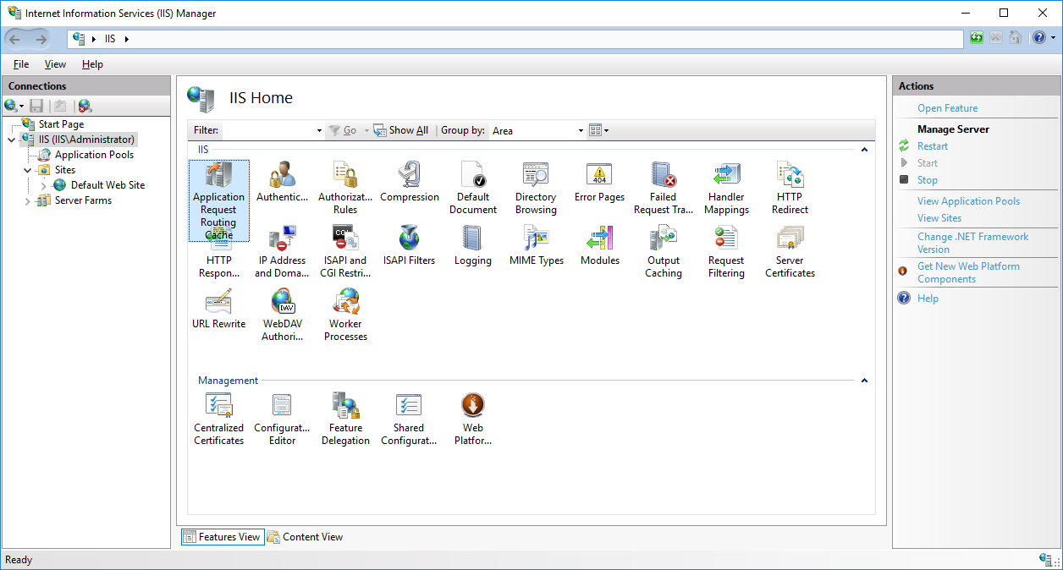
Task: Select Application Pools in tree
Action: point(94,155)
